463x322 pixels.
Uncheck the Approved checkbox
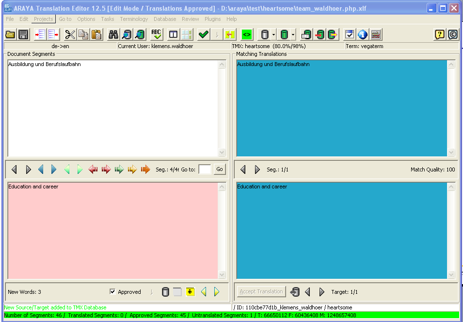(x=113, y=292)
